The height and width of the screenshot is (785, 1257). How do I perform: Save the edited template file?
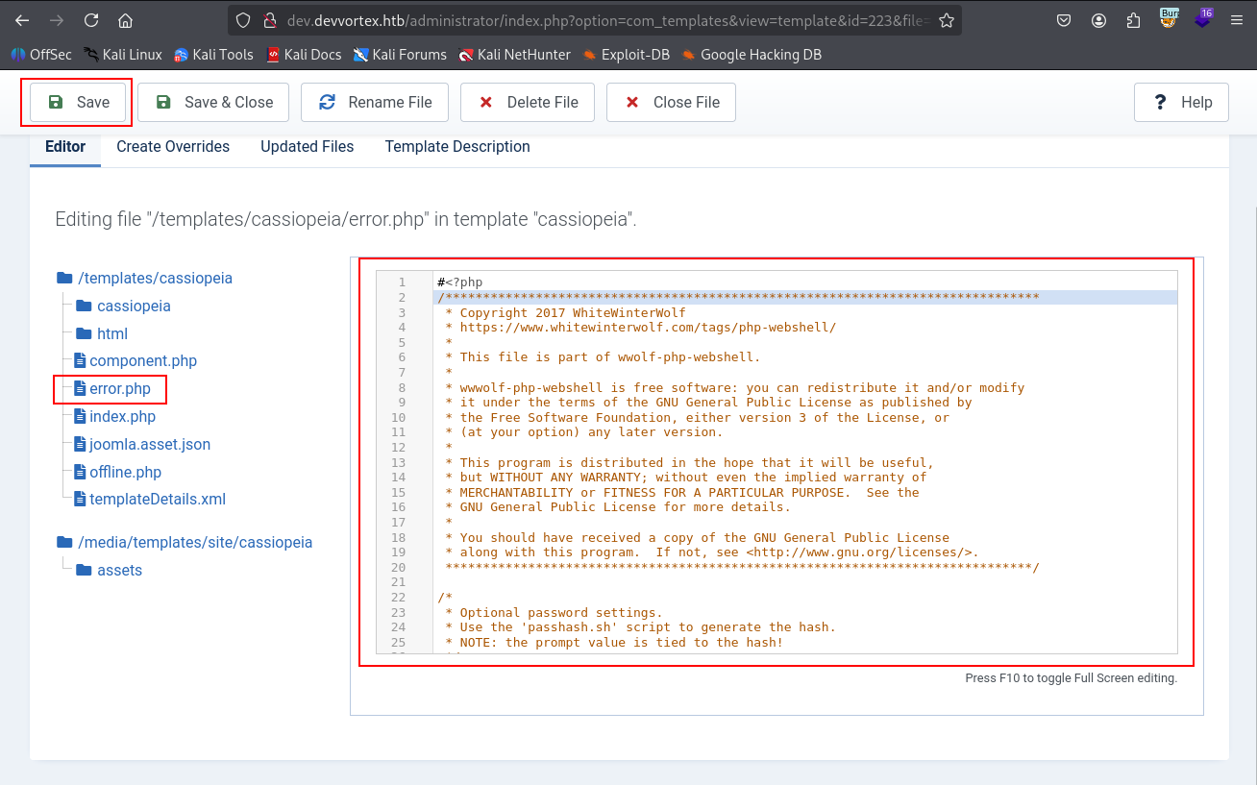click(x=78, y=102)
